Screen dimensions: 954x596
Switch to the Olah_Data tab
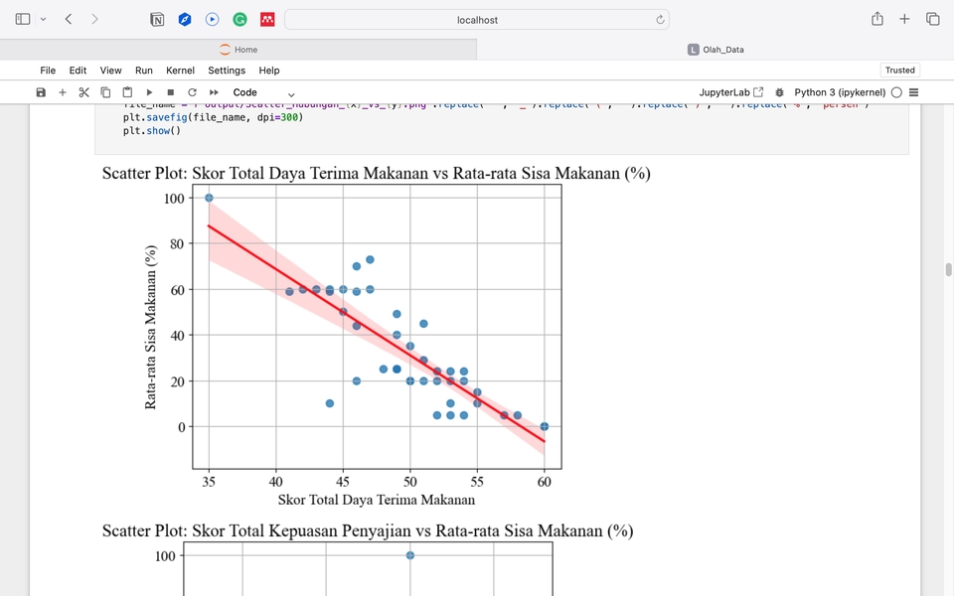[715, 50]
